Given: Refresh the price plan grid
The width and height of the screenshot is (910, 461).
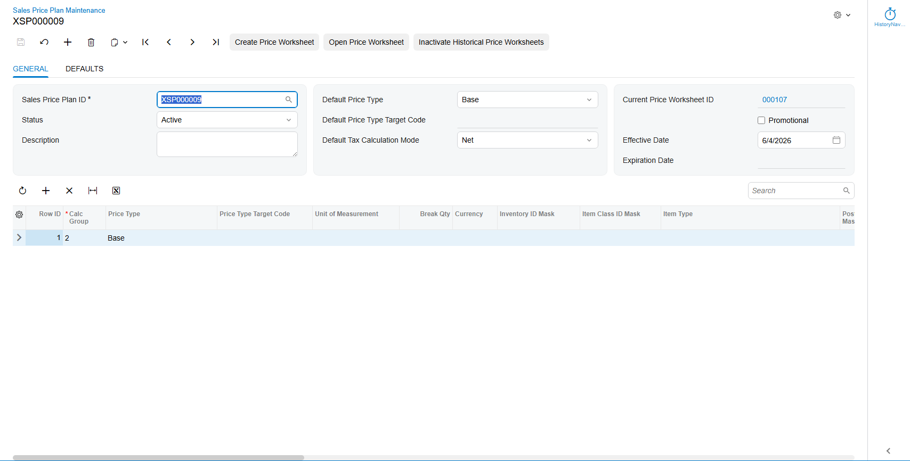Looking at the screenshot, I should 22,191.
